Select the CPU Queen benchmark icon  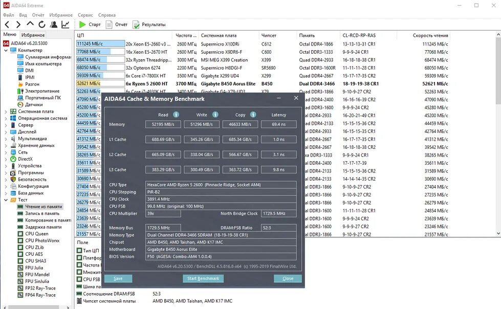[x=20, y=234]
